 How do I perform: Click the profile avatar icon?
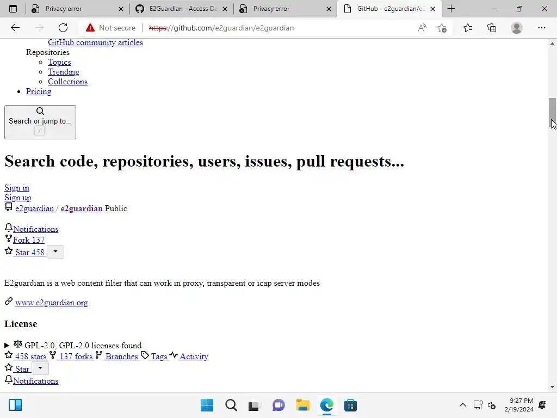pos(517,28)
